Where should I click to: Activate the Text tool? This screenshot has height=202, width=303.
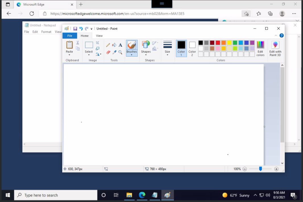click(121, 45)
